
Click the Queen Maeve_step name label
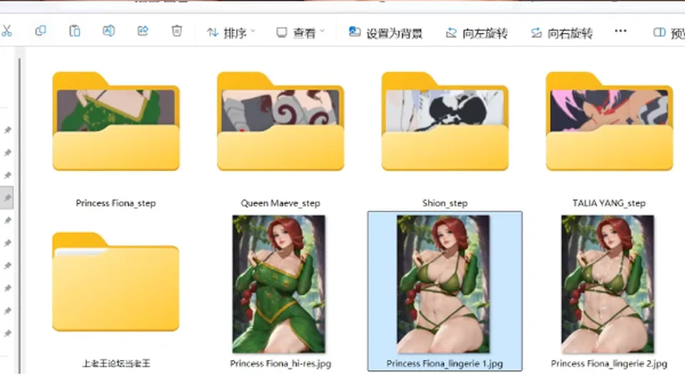[x=280, y=203]
